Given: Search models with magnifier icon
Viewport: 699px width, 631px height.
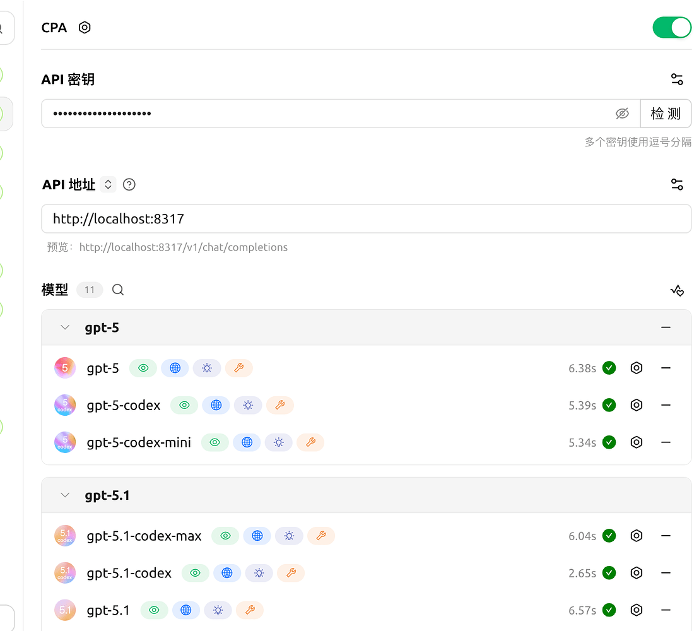Looking at the screenshot, I should 118,290.
